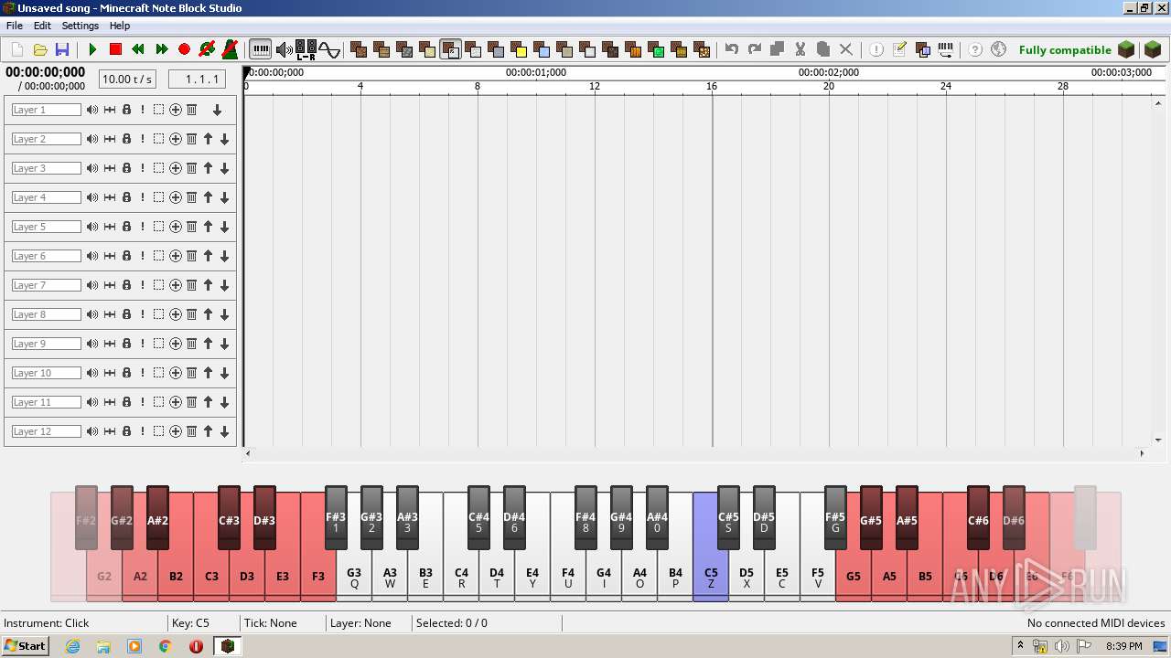Redo the last undone action
Viewport: 1171px width, 658px height.
755,49
